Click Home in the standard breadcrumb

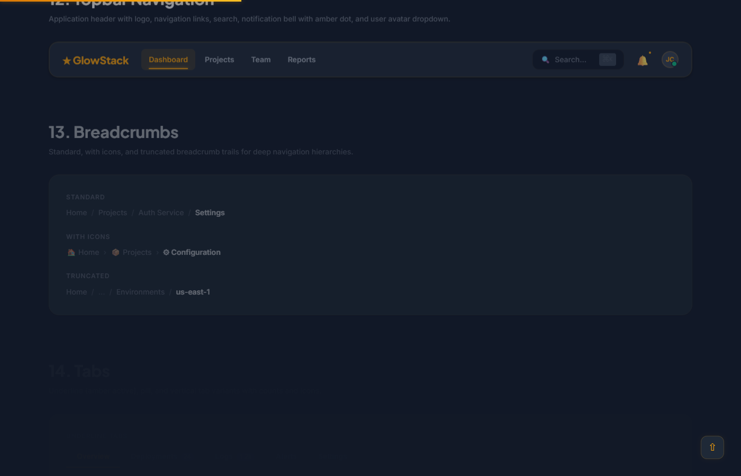(76, 213)
